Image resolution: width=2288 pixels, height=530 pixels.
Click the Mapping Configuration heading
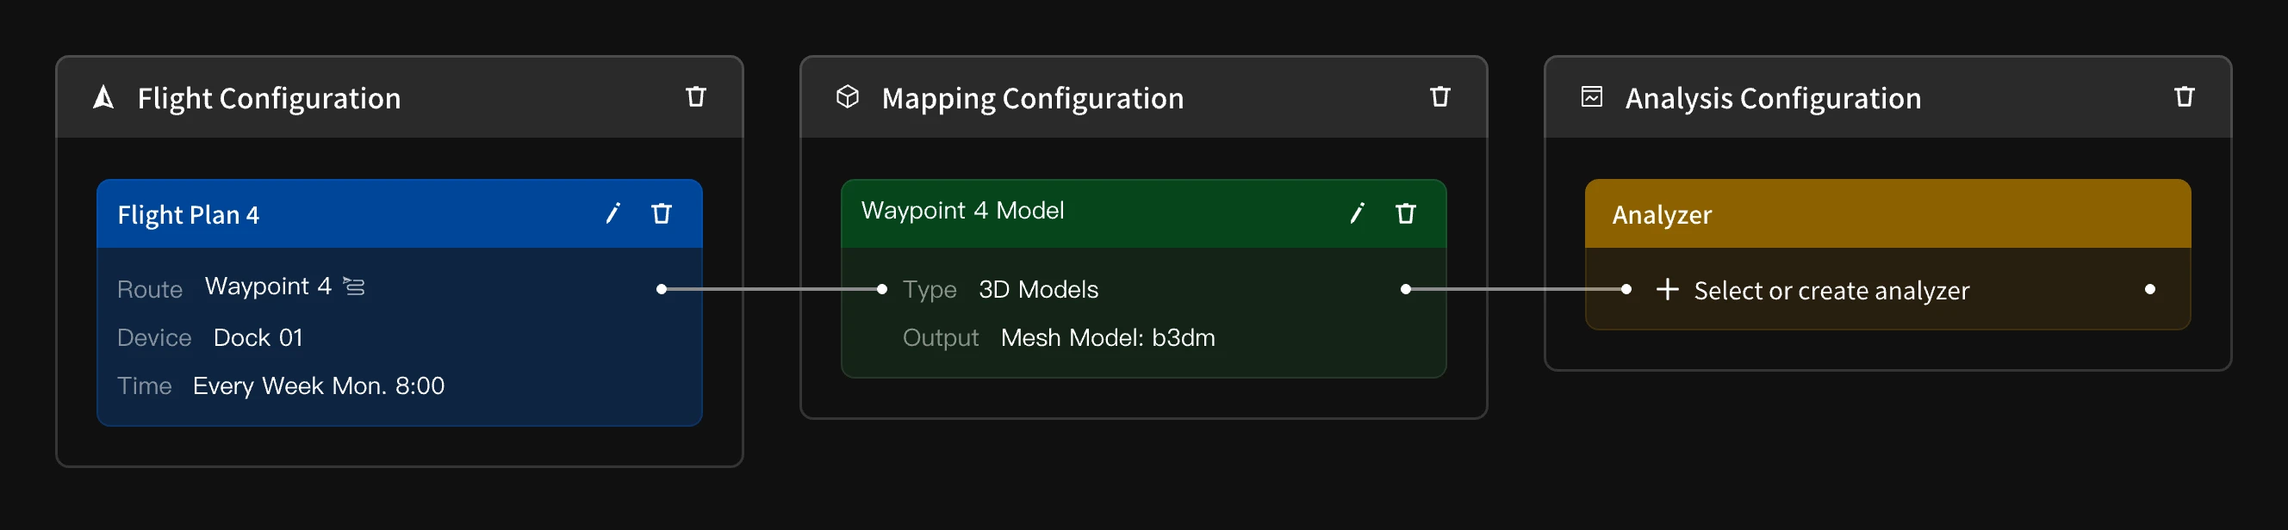1032,99
